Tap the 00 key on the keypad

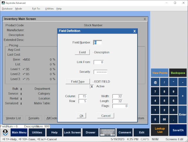pos(164,119)
